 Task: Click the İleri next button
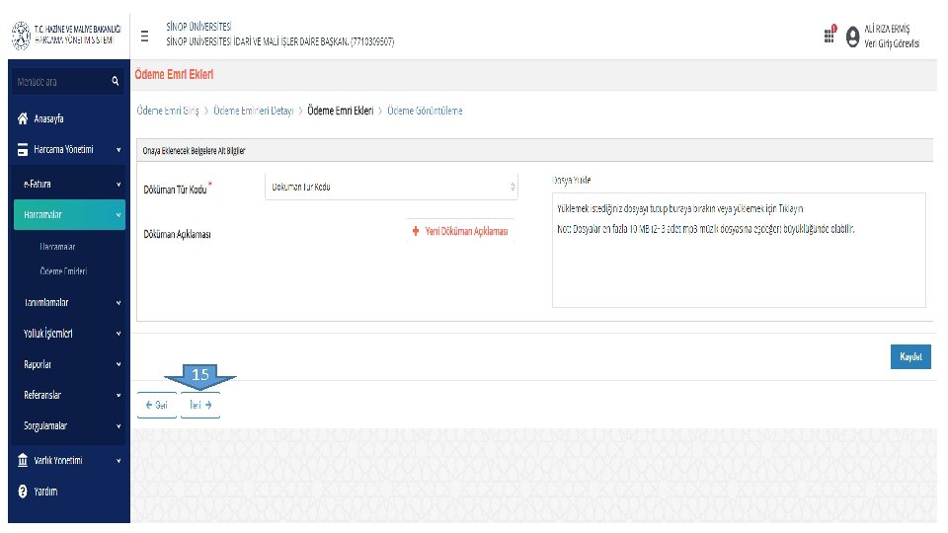[200, 405]
